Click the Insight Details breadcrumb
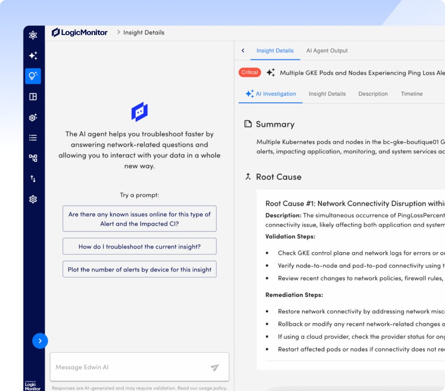This screenshot has height=391, width=445. point(143,33)
